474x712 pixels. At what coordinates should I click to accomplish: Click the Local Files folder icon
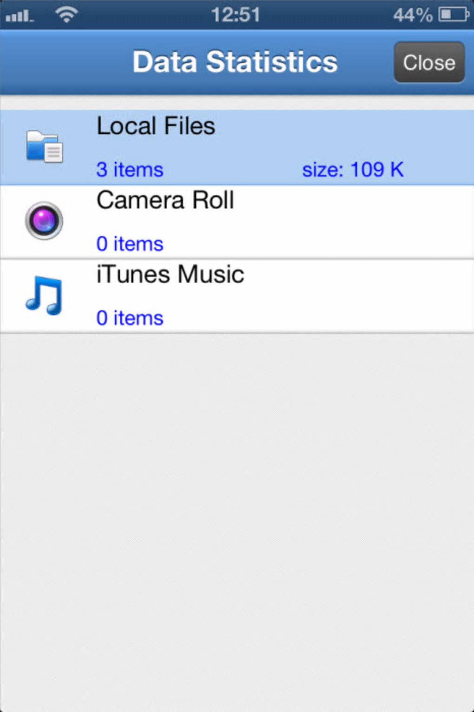coord(44,147)
